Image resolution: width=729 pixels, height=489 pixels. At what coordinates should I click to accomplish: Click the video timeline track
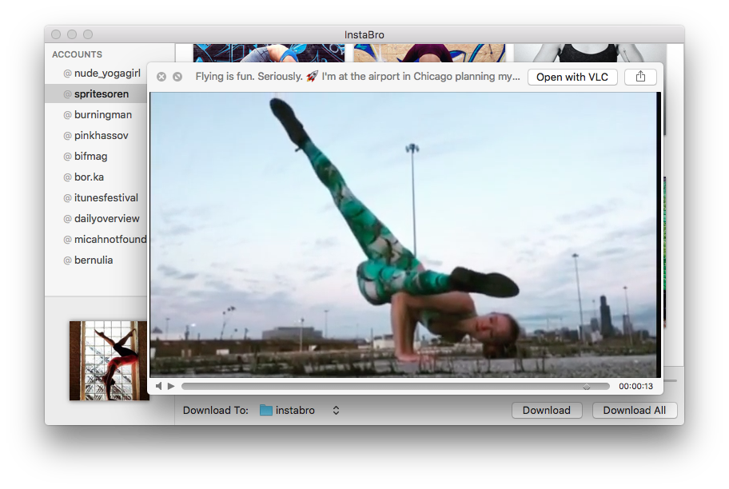pyautogui.click(x=395, y=386)
